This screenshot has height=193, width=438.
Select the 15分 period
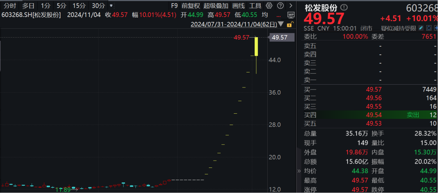79,6
